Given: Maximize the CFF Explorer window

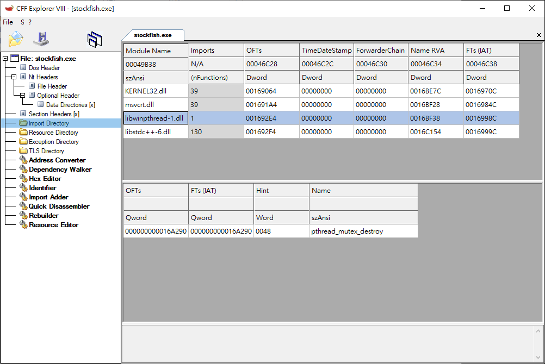Looking at the screenshot, I should point(507,8).
